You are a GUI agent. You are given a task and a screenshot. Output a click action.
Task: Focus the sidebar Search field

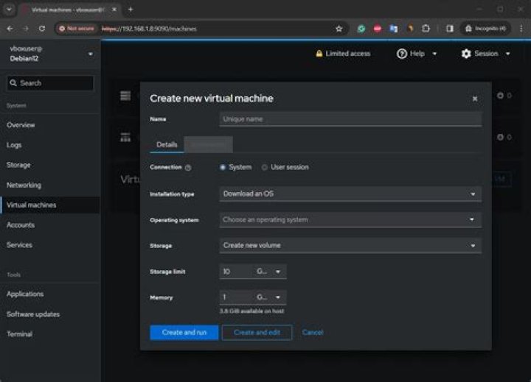tap(50, 83)
